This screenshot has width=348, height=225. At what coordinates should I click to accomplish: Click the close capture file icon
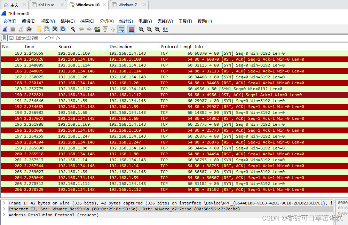point(55,29)
